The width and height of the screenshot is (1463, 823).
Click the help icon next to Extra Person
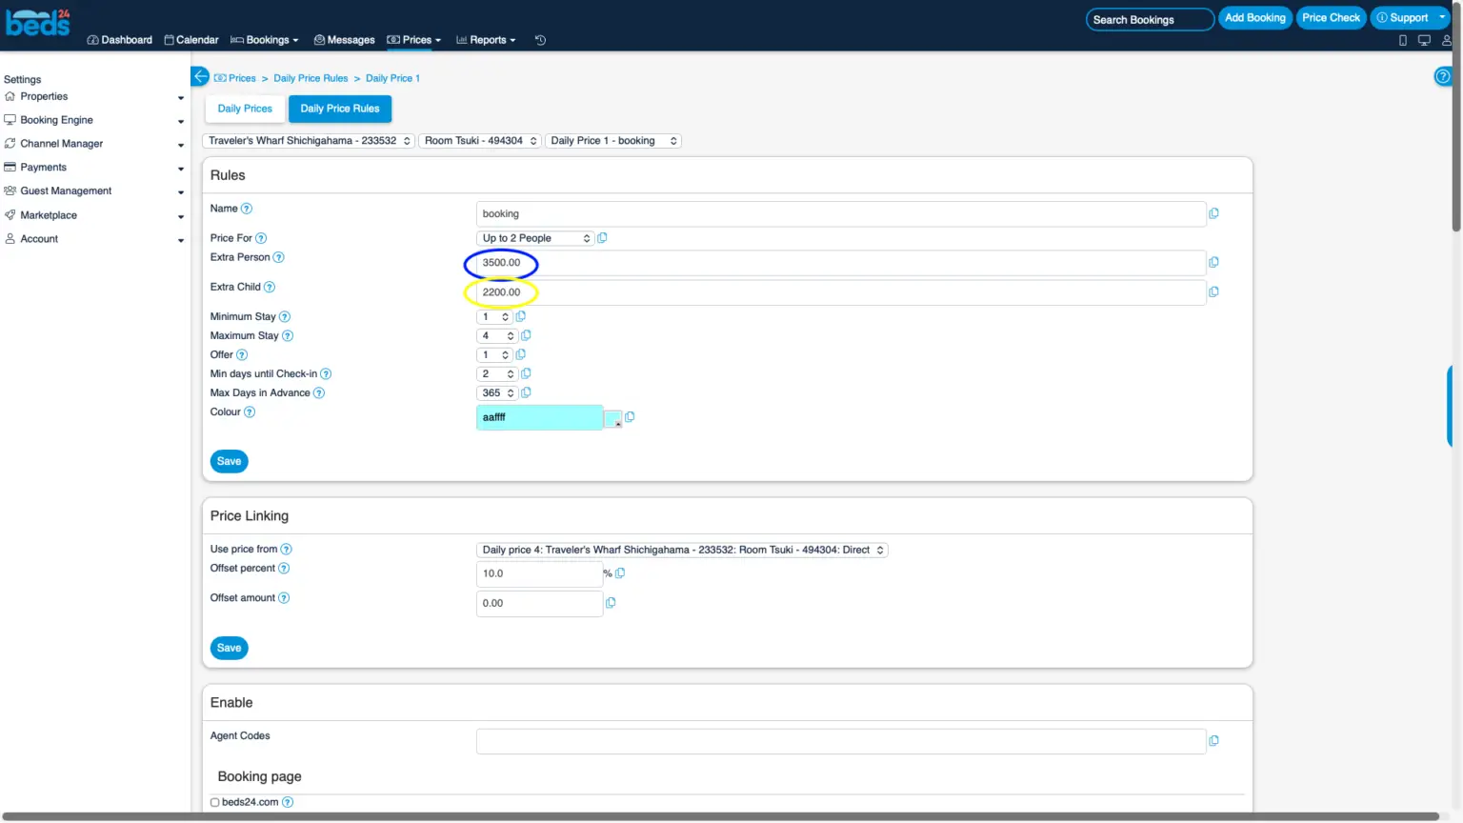click(x=279, y=257)
